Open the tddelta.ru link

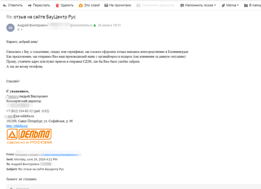tap(17, 126)
